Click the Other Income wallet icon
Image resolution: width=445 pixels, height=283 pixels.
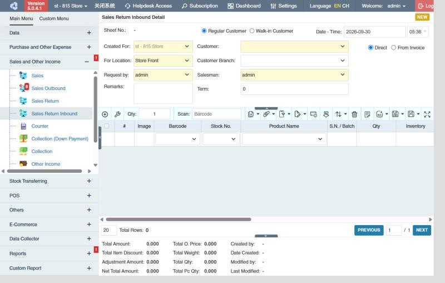click(23, 164)
